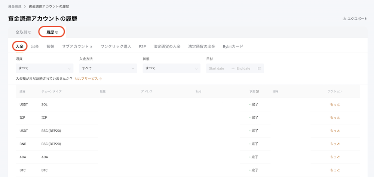
Task: Click the Txid column header
Action: (x=198, y=91)
